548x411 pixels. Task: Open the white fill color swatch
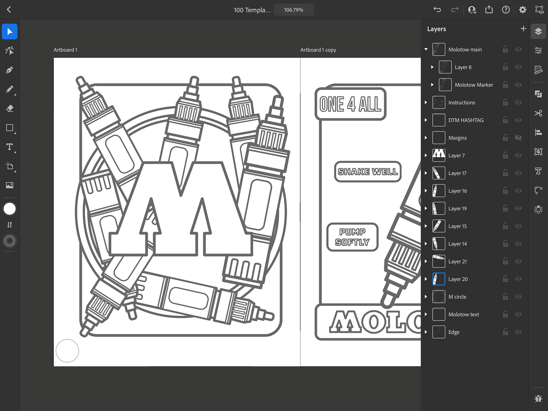10,209
